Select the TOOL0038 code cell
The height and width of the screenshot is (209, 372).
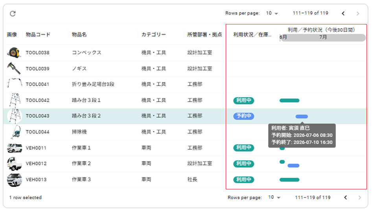[37, 53]
